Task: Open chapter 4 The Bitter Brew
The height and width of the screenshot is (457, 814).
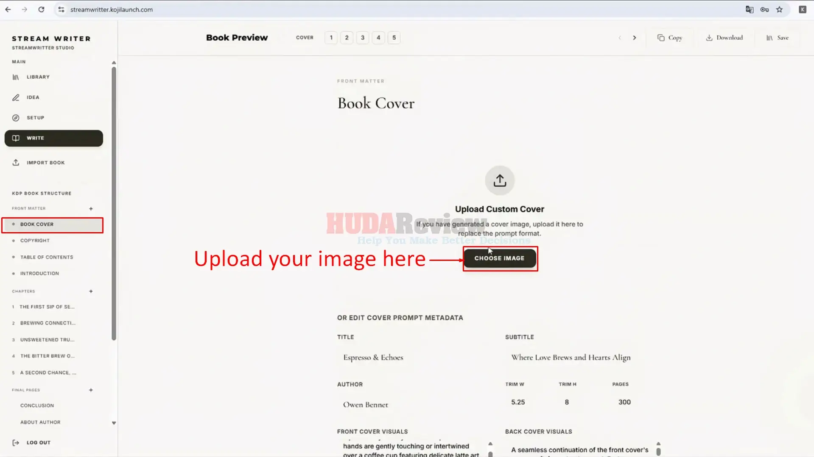Action: click(x=47, y=356)
